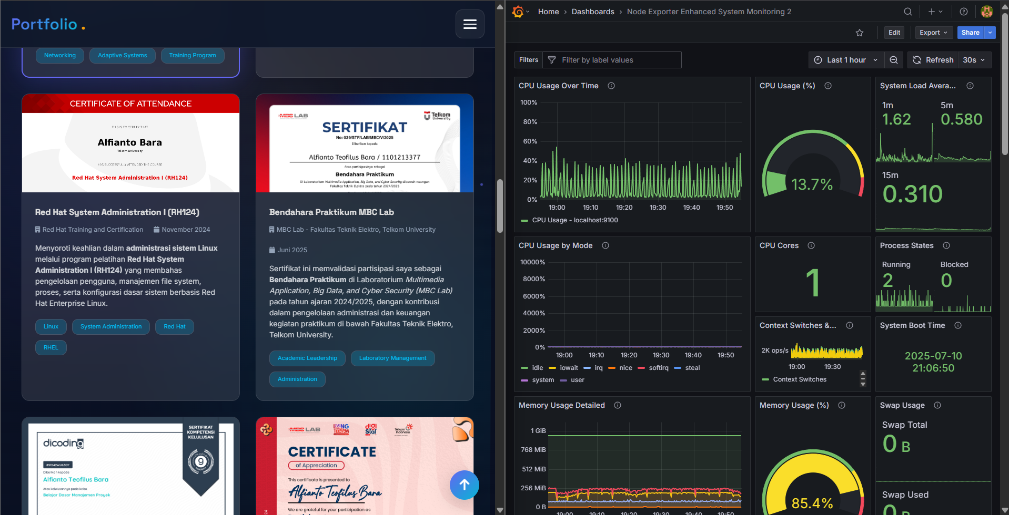
Task: Click the Portfolio logo link
Action: tap(48, 24)
